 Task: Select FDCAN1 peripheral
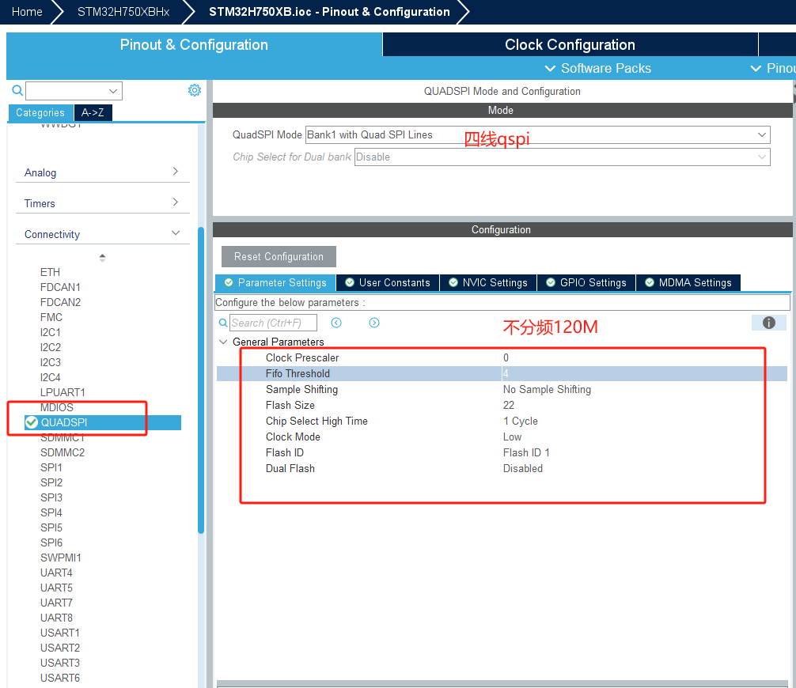point(60,287)
